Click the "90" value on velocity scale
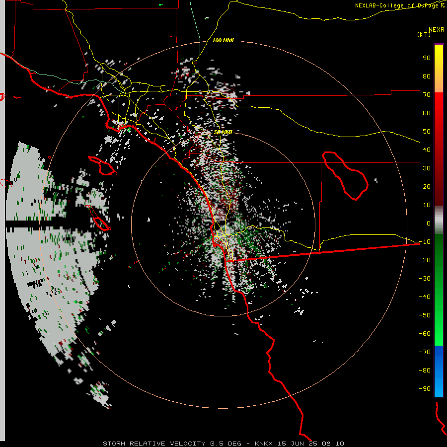This screenshot has height=447, width=447. pos(427,58)
